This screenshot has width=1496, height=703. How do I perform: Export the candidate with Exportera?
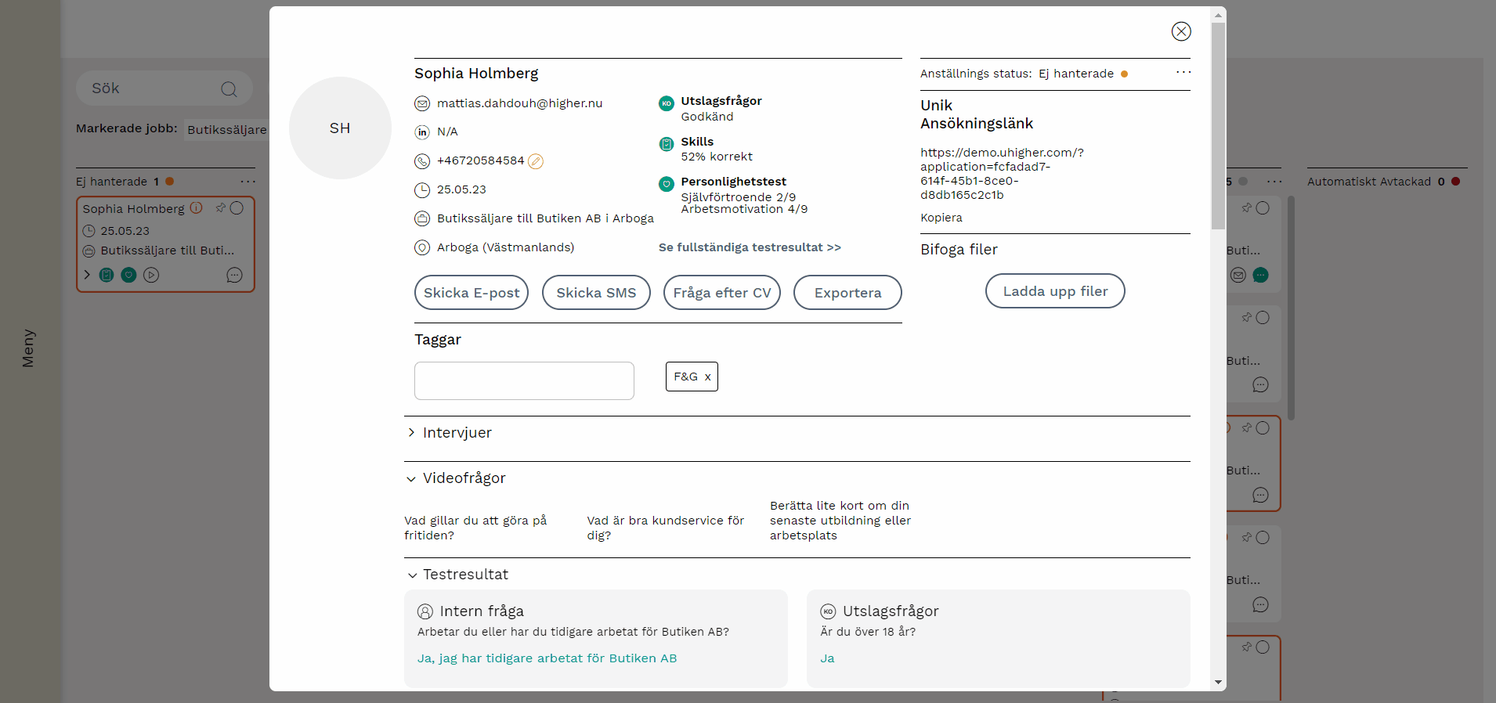pyautogui.click(x=847, y=293)
